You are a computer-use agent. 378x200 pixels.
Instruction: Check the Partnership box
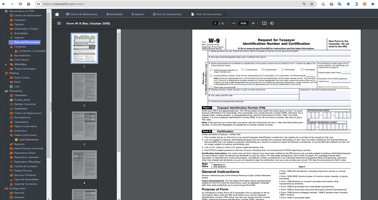click(283, 69)
